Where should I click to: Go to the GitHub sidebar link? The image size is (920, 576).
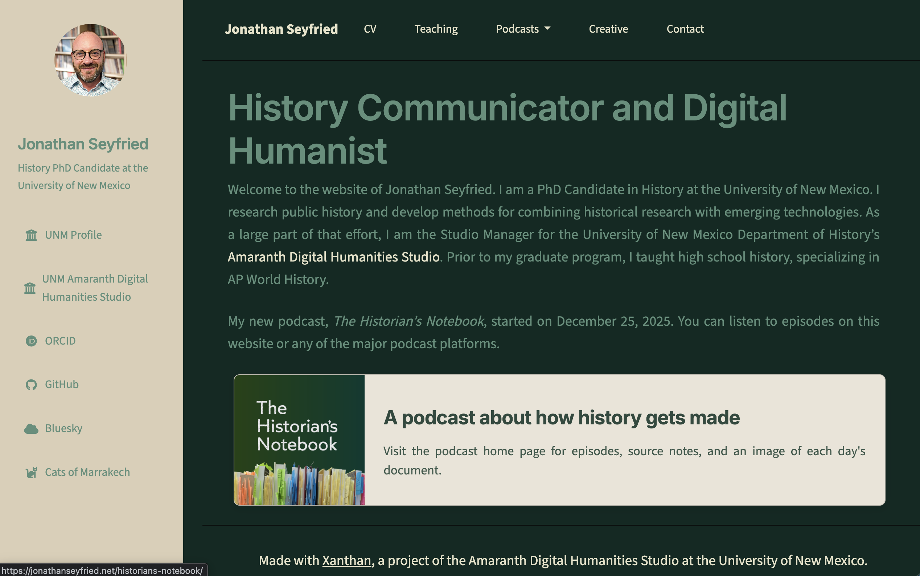[62, 385]
